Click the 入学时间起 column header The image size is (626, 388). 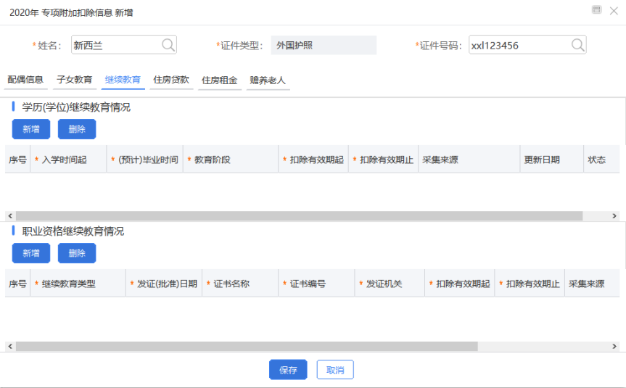tap(68, 160)
